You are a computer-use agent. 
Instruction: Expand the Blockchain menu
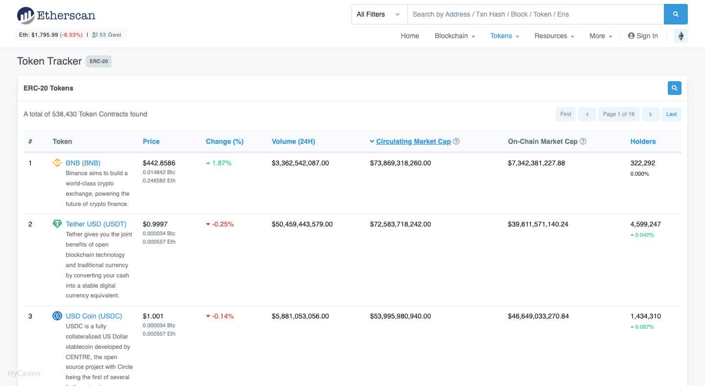[455, 36]
